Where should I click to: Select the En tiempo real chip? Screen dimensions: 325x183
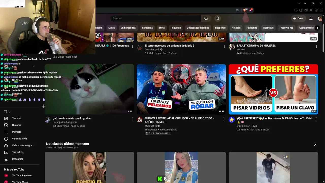128,28
